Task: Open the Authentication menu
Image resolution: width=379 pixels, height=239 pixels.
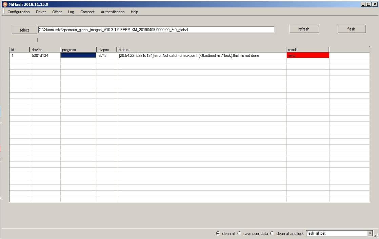Action: [x=113, y=12]
